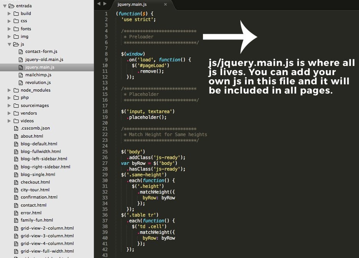
Task: Click line number 25 in the gutter
Action: coord(105,152)
